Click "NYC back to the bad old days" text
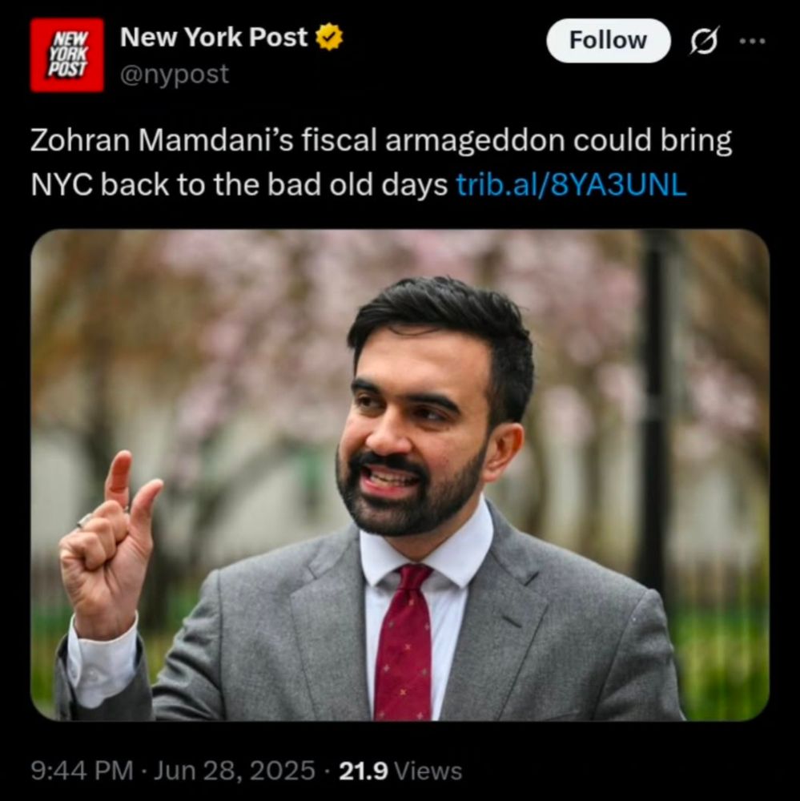Image resolution: width=800 pixels, height=801 pixels. 239,185
